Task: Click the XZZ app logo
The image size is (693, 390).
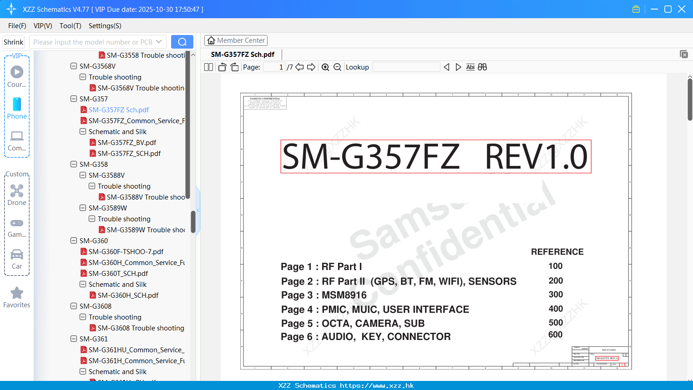Action: [x=11, y=9]
